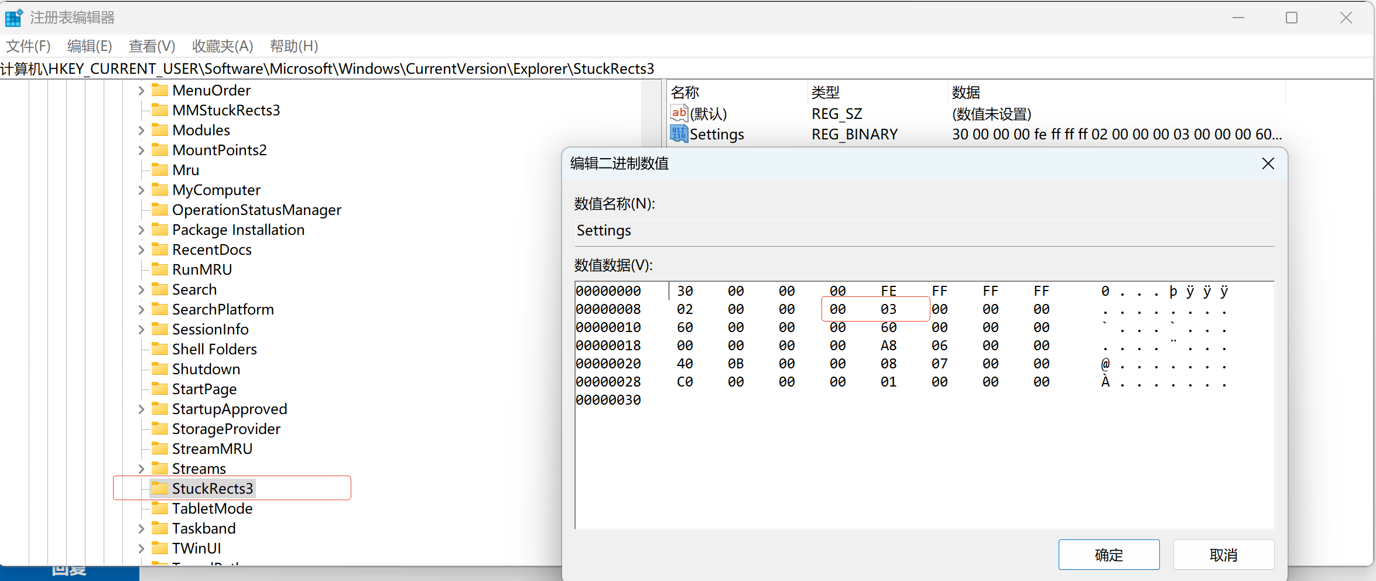The image size is (1376, 581).
Task: Click the default string value icon
Action: (x=679, y=113)
